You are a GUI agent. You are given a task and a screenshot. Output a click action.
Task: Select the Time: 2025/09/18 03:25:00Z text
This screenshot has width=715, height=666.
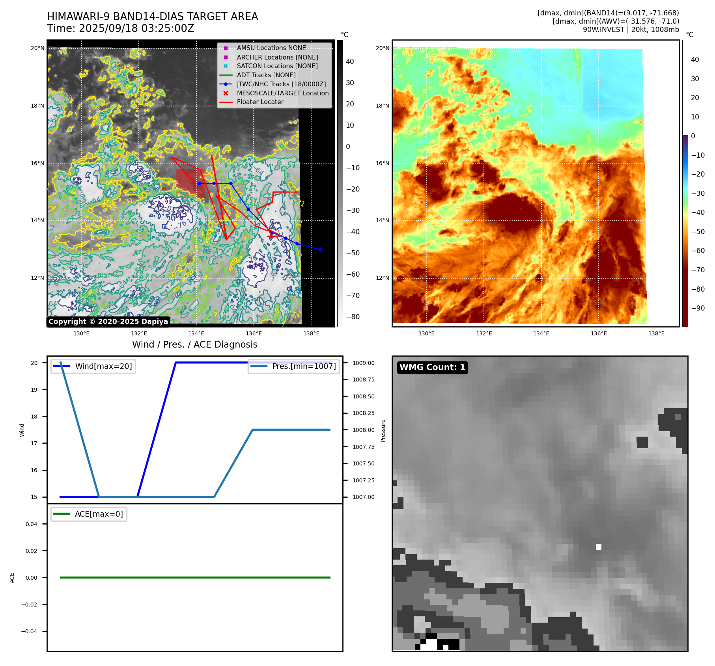121,28
